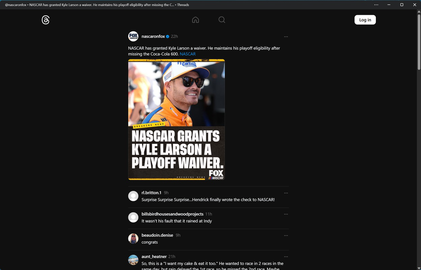Image resolution: width=421 pixels, height=270 pixels.
Task: Click the 9h timestamp on rl.britton.1 reply
Action: pos(166,193)
